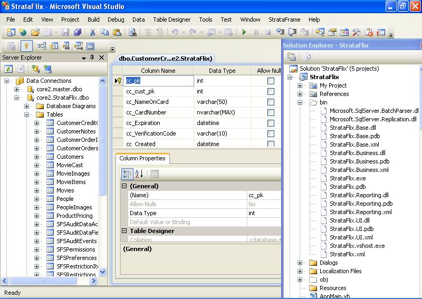Show column properties in categorized view
Image resolution: width=422 pixels, height=299 pixels.
tap(127, 173)
